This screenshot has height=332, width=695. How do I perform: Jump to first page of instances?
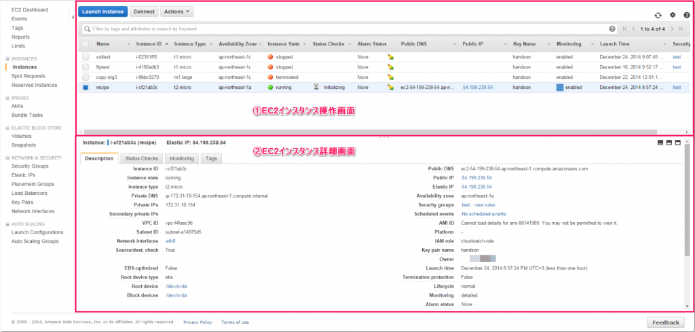[625, 29]
